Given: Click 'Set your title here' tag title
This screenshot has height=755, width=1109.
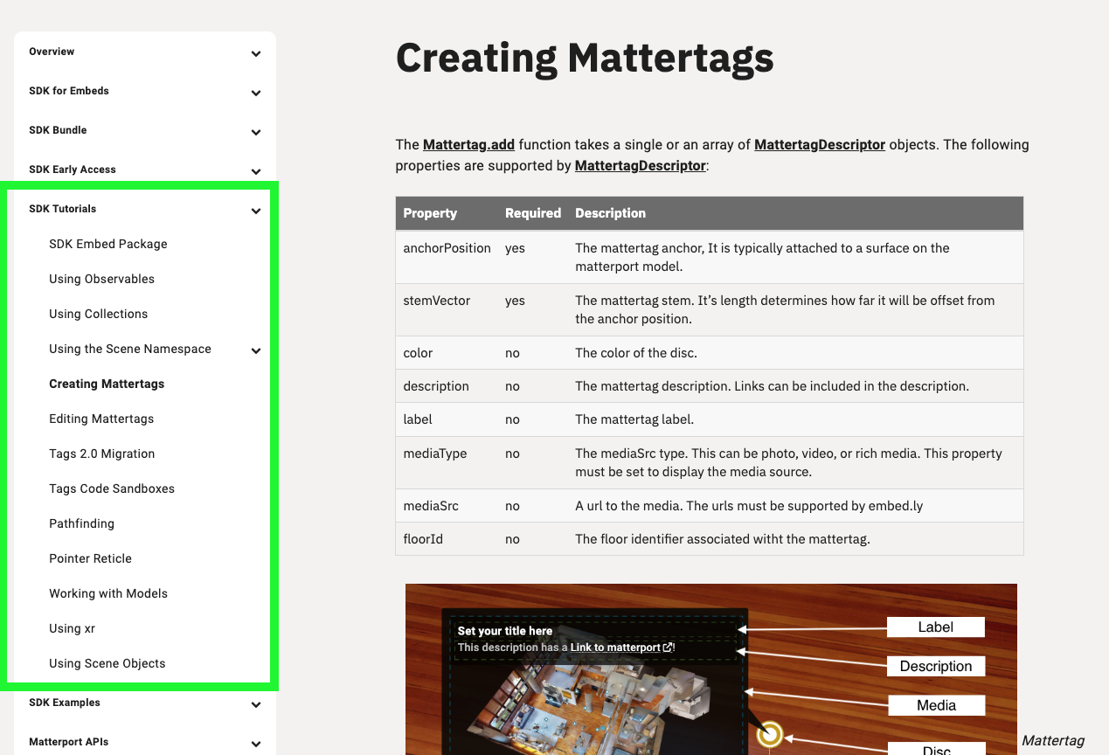Looking at the screenshot, I should (x=505, y=631).
